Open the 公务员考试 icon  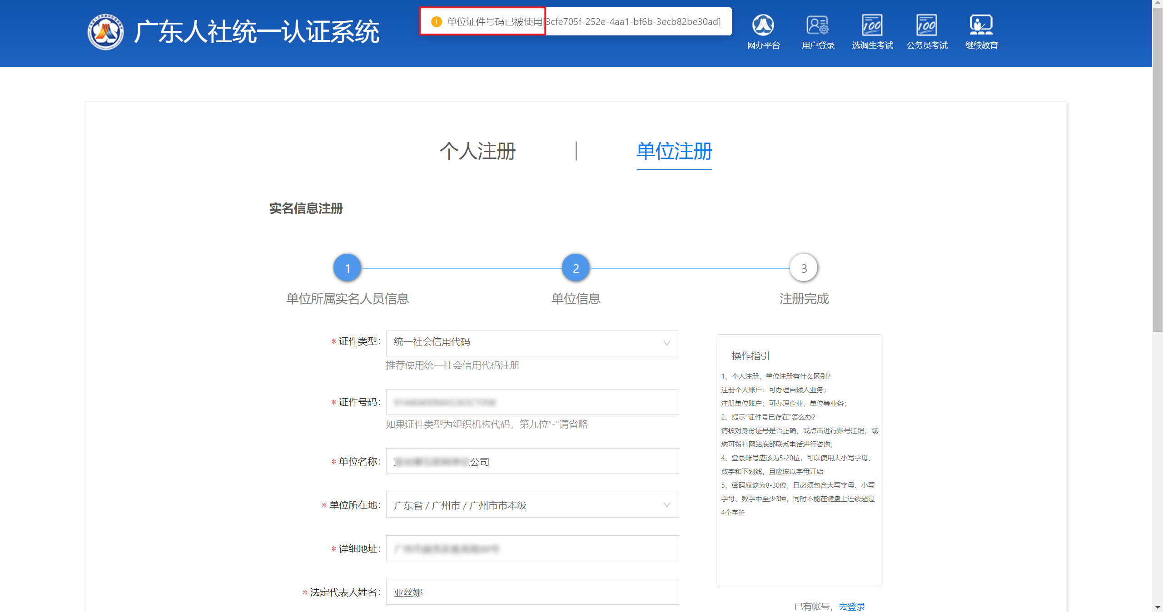(x=927, y=25)
